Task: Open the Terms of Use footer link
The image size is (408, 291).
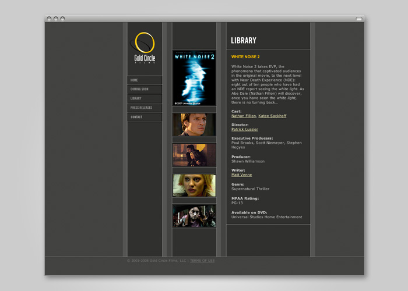Action: point(202,261)
